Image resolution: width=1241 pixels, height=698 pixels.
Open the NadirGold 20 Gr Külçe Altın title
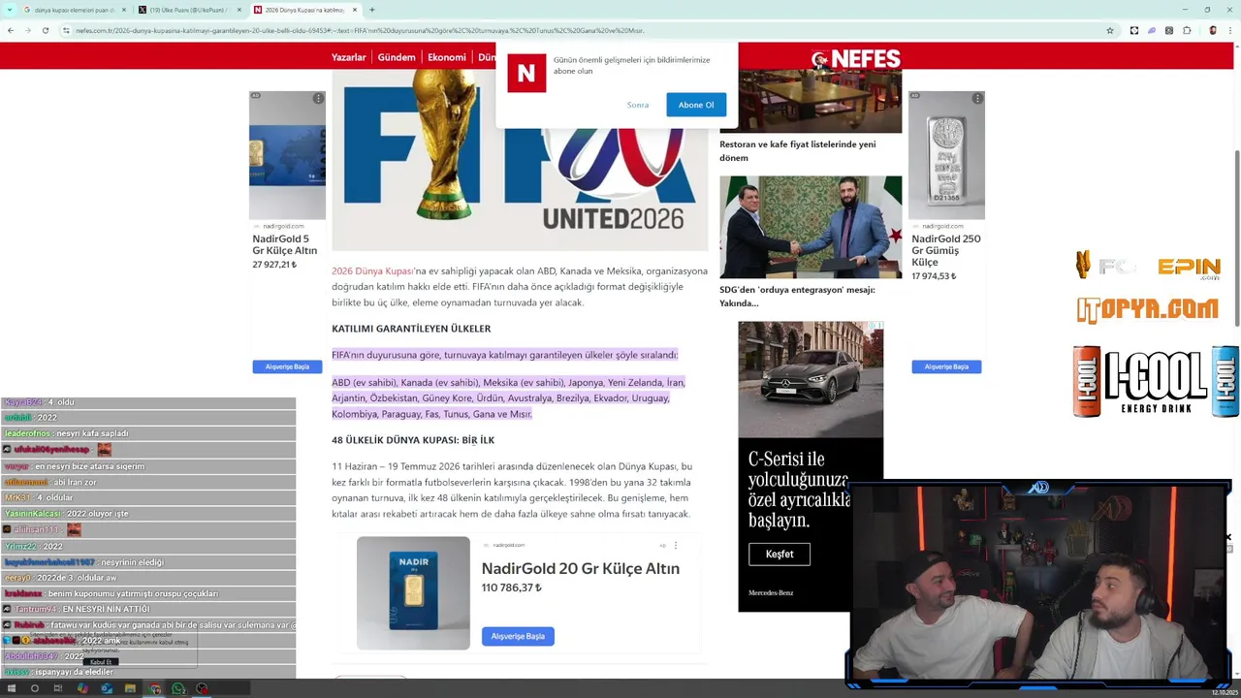[580, 569]
